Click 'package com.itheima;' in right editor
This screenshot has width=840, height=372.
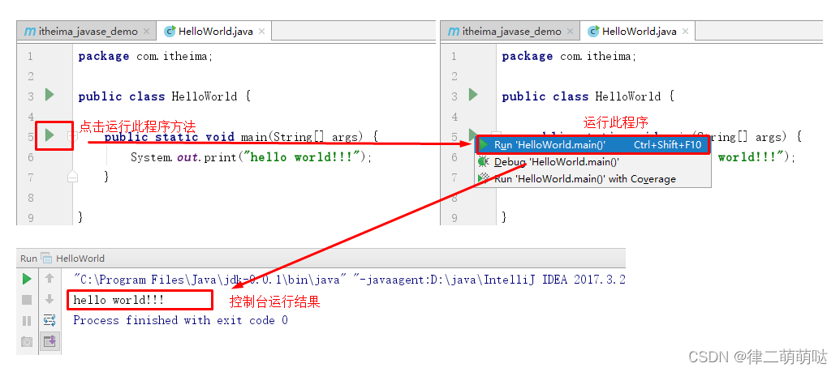point(569,56)
